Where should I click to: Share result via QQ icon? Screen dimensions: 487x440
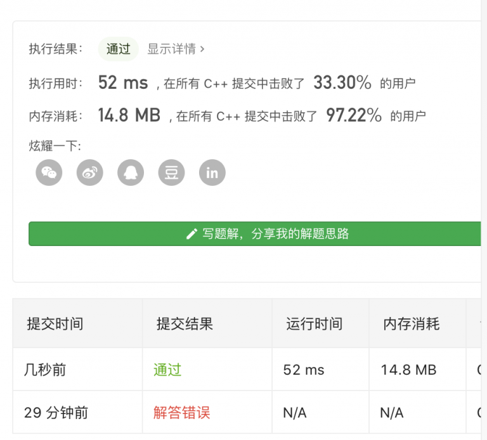click(x=131, y=172)
